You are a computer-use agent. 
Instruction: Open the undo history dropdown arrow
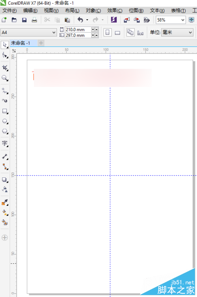(x=87, y=20)
